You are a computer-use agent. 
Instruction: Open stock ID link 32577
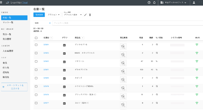(x=46, y=103)
